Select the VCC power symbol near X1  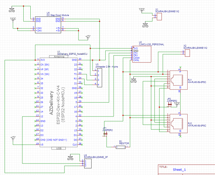(x=142, y=10)
